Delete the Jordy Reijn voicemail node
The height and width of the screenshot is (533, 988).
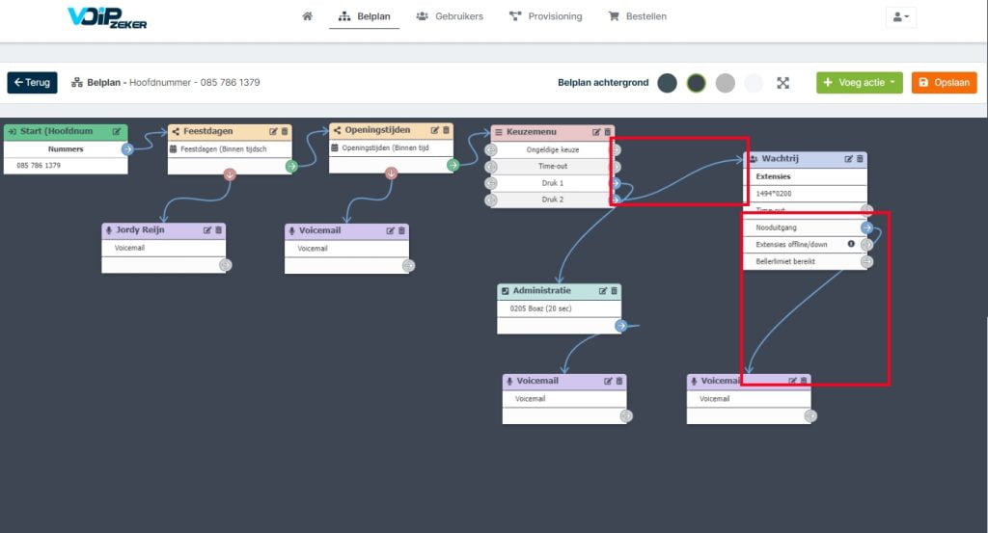coord(219,230)
